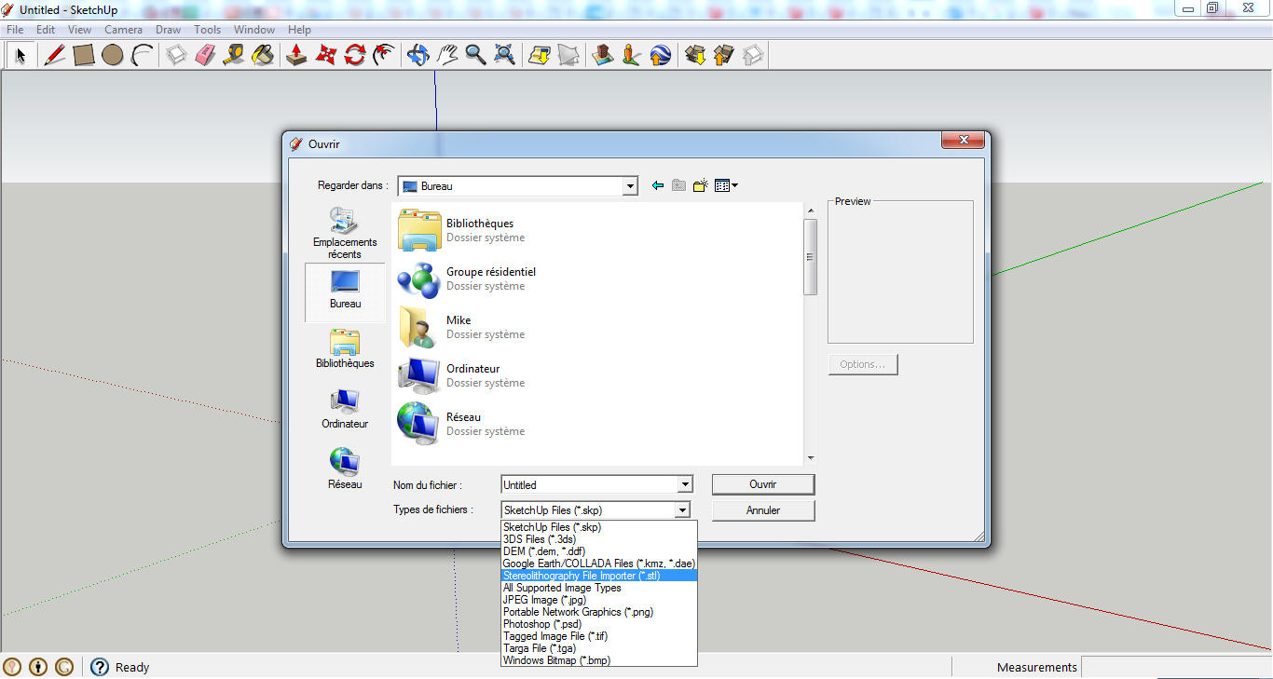Create a new folder in Ouvrir dialog
The image size is (1273, 679).
click(701, 186)
